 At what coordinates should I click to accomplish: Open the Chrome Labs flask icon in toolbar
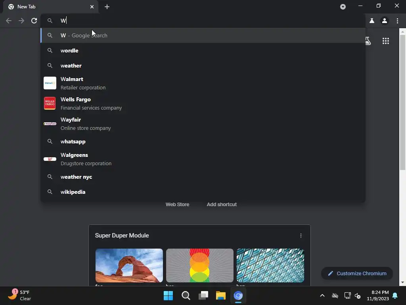point(372,21)
